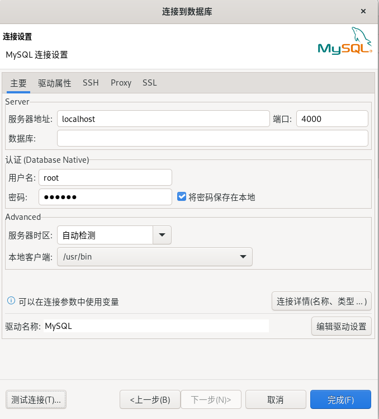Expand the 本地客户端 /usr/bin combo box

coord(155,257)
